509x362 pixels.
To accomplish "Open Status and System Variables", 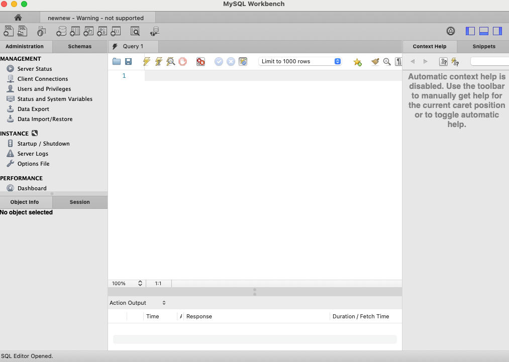I will (x=55, y=99).
